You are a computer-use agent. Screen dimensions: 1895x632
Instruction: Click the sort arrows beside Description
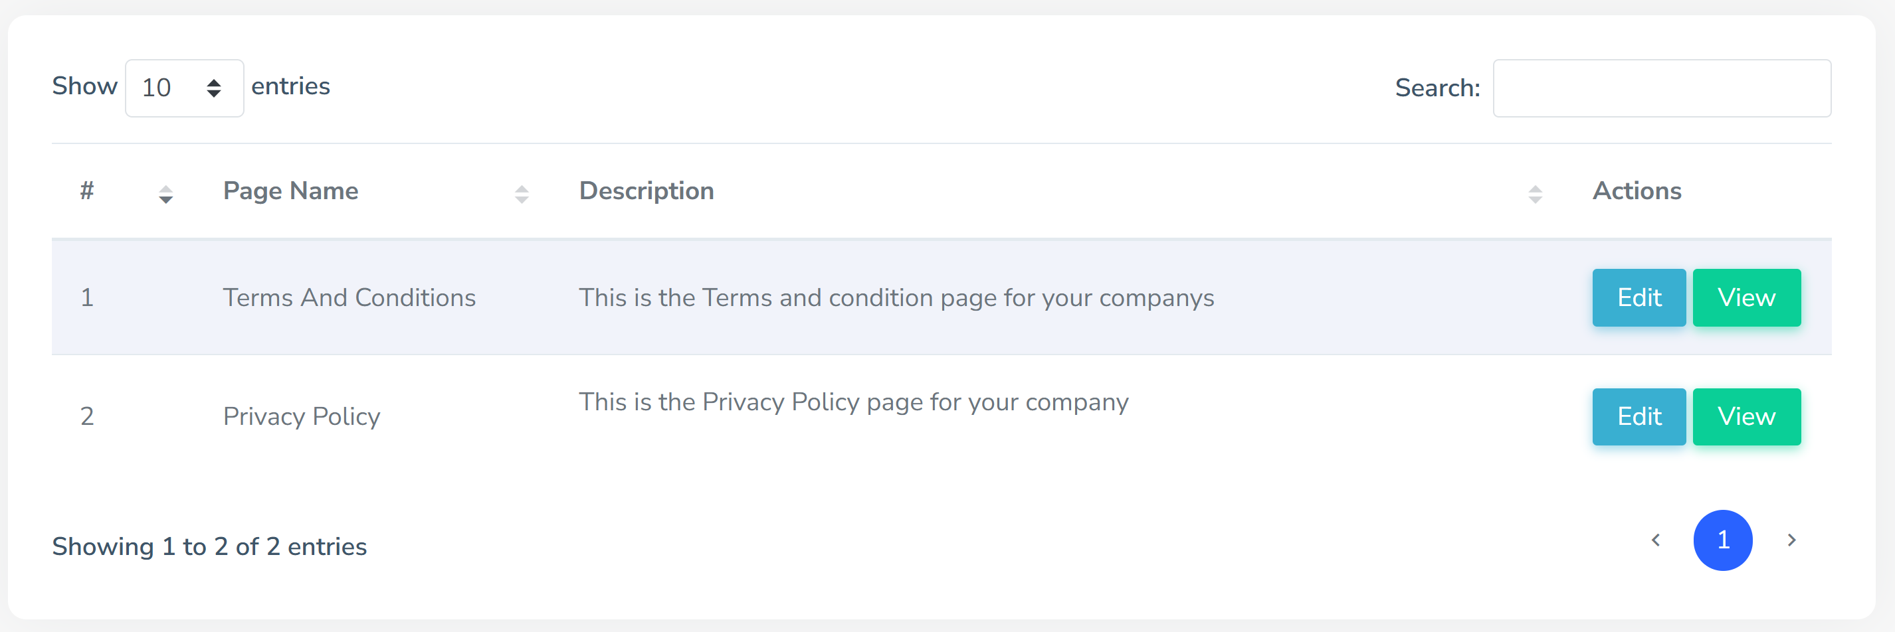pos(1535,194)
